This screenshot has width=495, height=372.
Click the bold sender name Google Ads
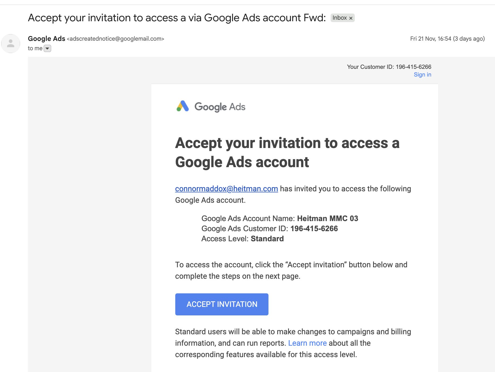(46, 39)
